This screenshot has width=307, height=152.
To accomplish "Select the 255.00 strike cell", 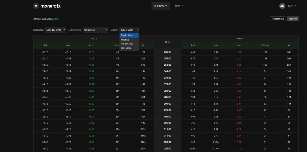I will pos(168,59).
